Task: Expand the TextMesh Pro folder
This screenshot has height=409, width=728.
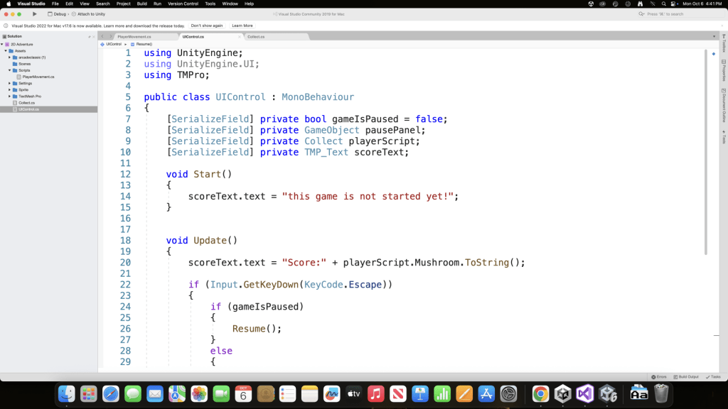Action: pos(9,96)
